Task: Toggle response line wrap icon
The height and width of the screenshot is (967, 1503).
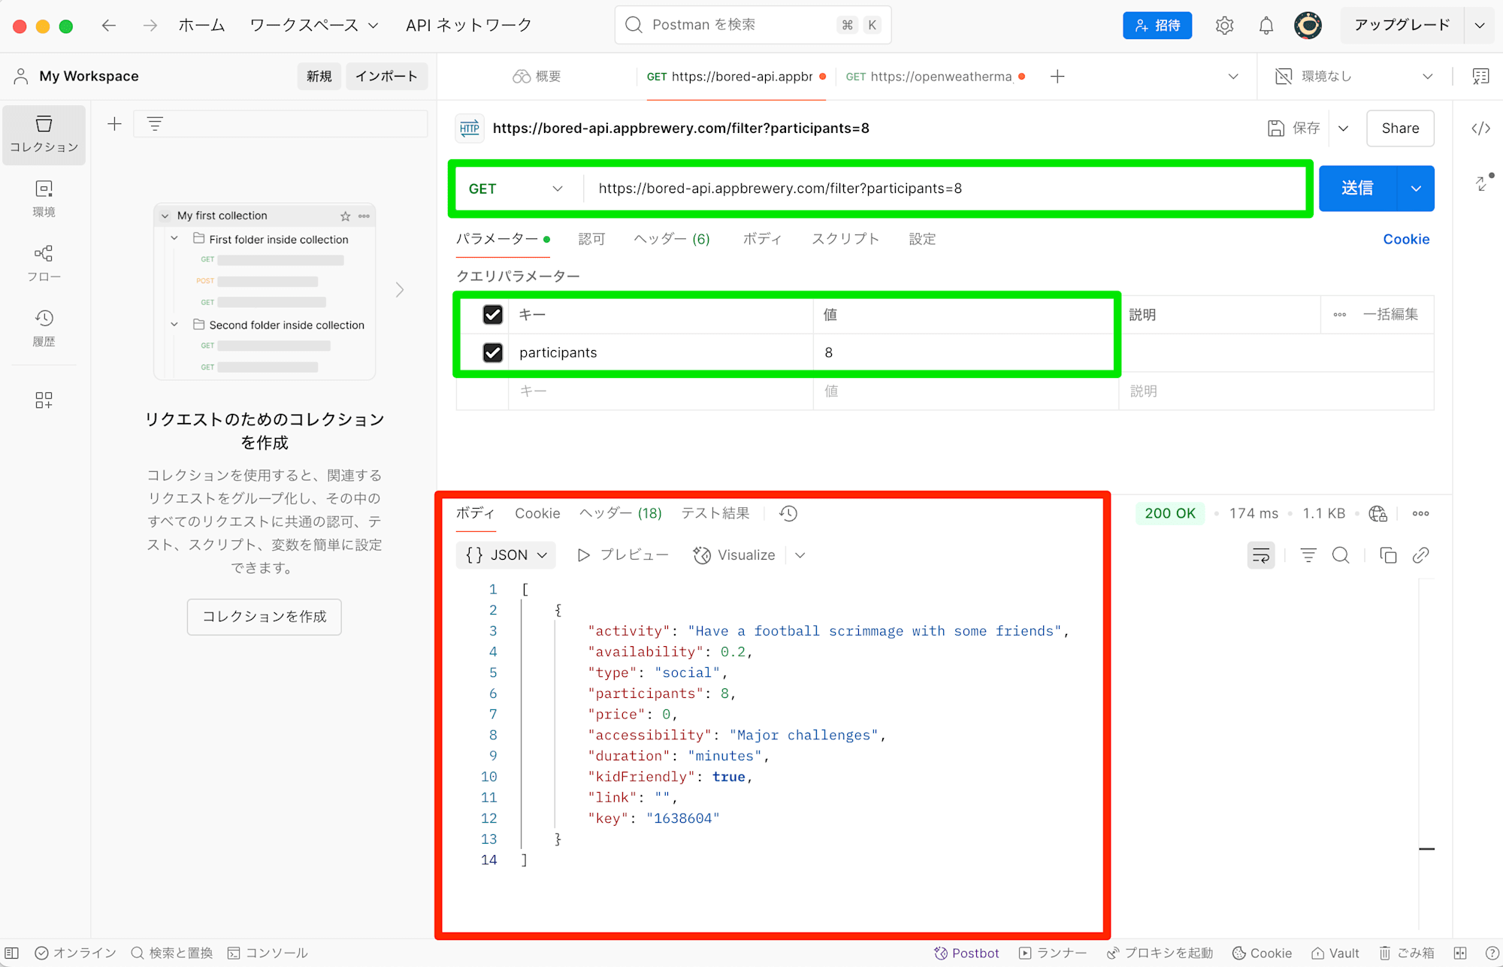Action: pos(1261,555)
